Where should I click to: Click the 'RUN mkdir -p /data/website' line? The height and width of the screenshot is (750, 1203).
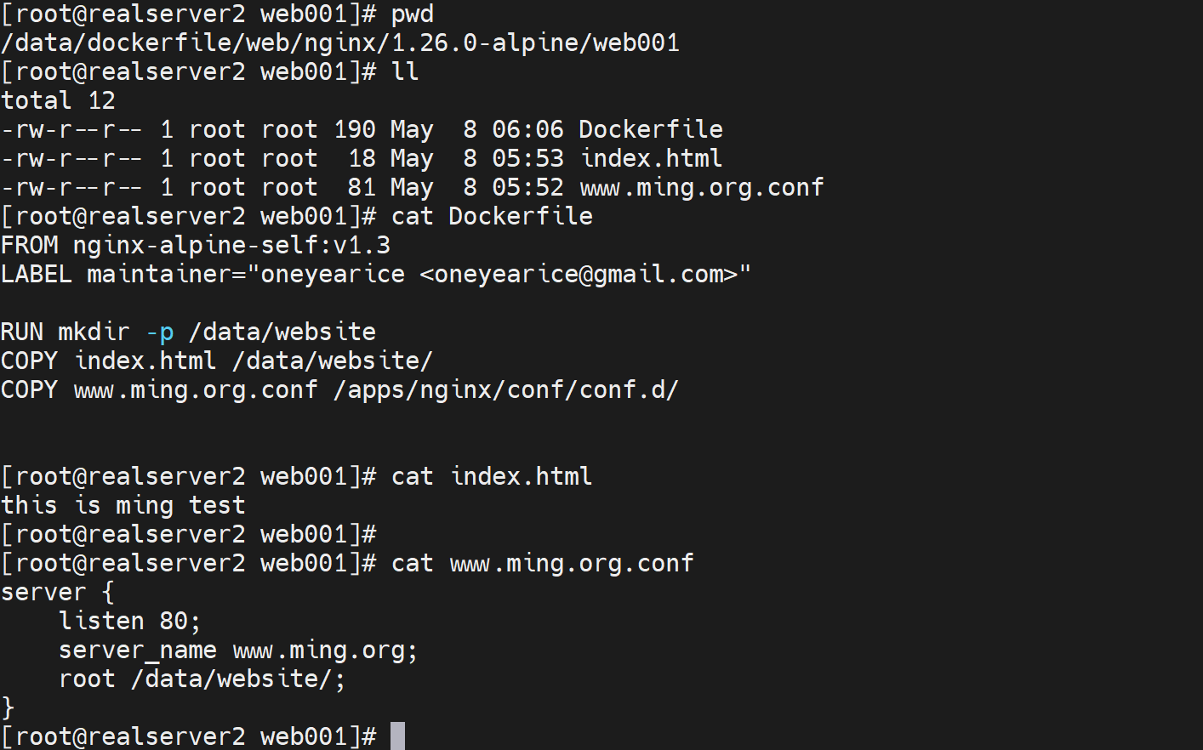point(188,332)
